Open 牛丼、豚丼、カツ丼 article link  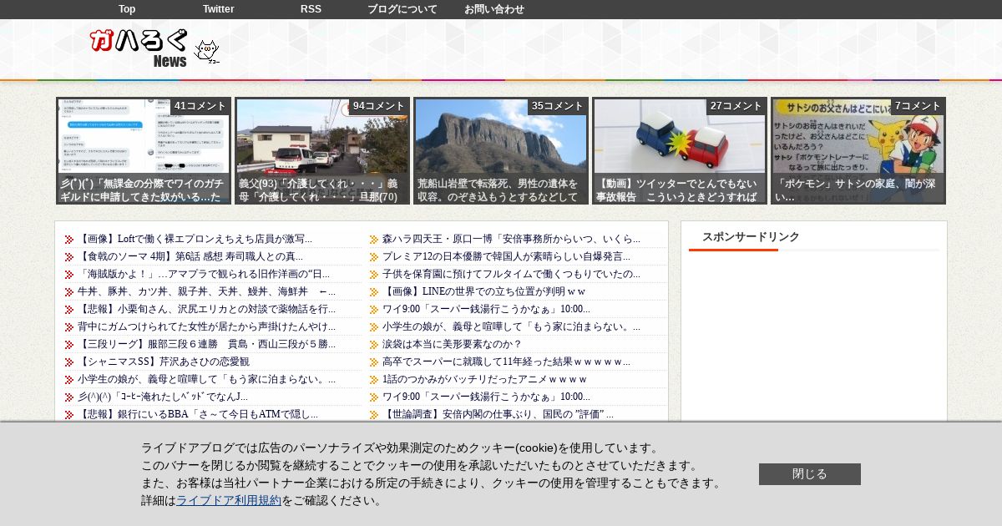coord(206,291)
